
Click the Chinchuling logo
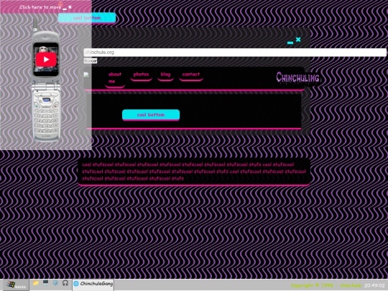point(298,78)
